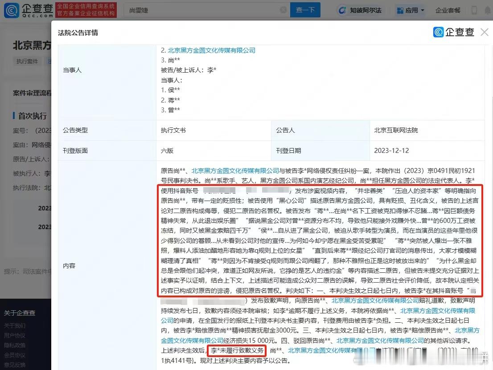The width and height of the screenshot is (493, 370).
Task: Open the 关于我们 footer link
Action: (14, 326)
